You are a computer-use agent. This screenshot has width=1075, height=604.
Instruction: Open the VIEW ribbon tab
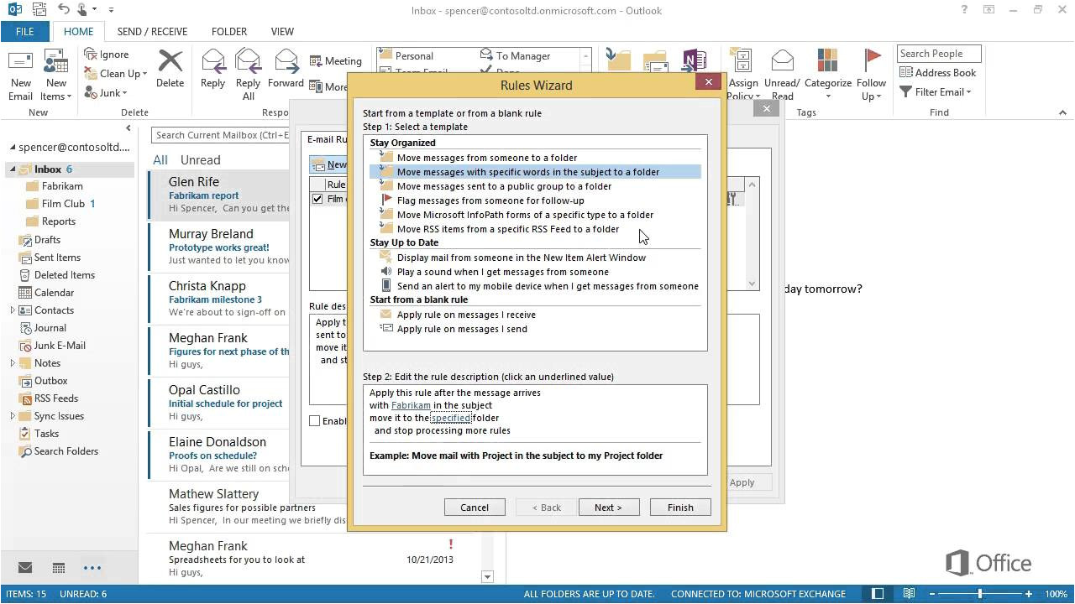(x=282, y=31)
